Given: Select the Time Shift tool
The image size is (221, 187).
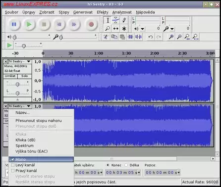Looking at the screenshot, I should click(x=116, y=29).
